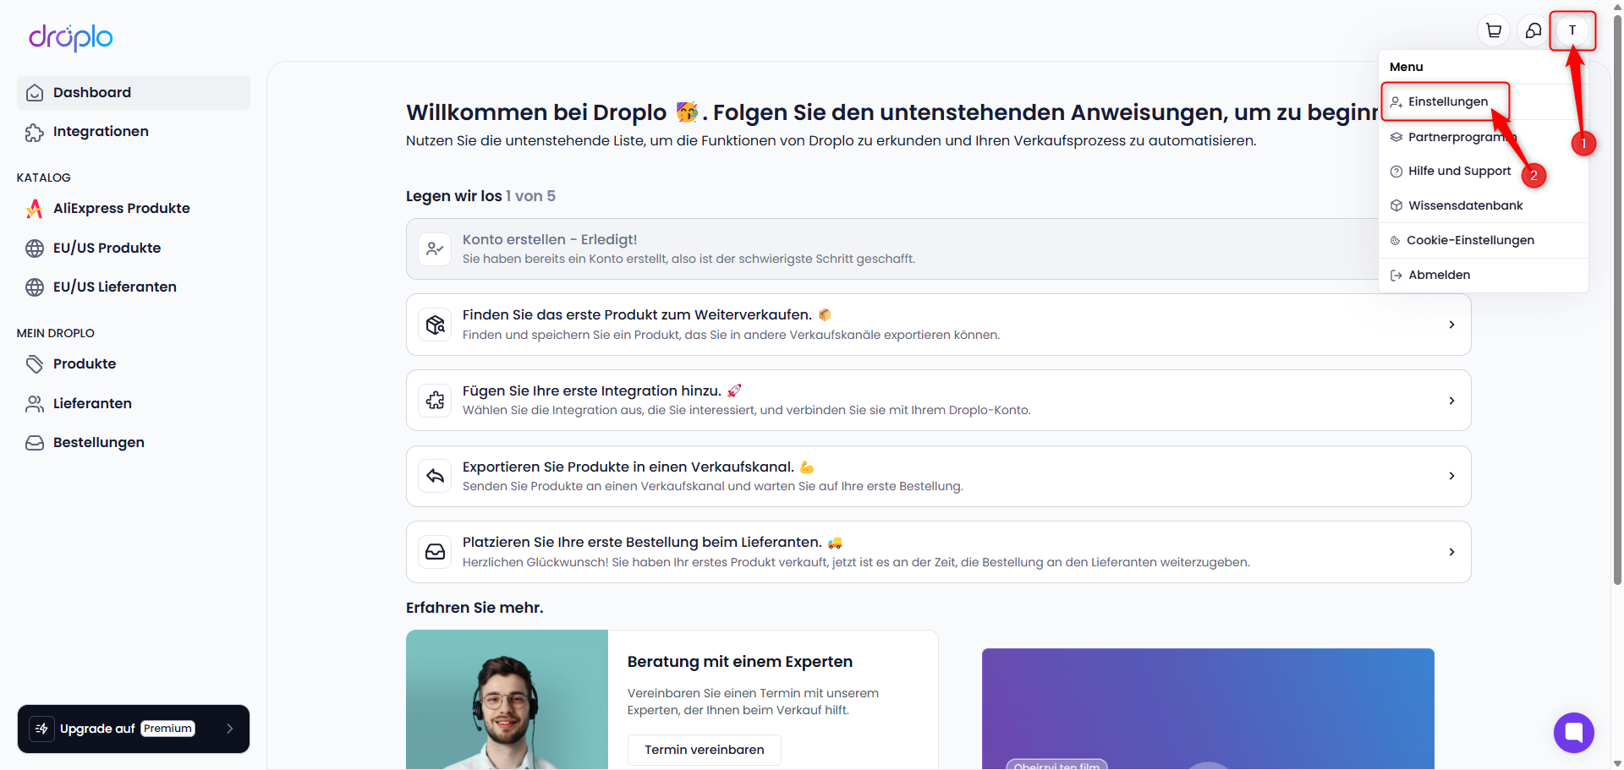Expand 'Finden Sie das erste Produkt' chevron

(1451, 325)
